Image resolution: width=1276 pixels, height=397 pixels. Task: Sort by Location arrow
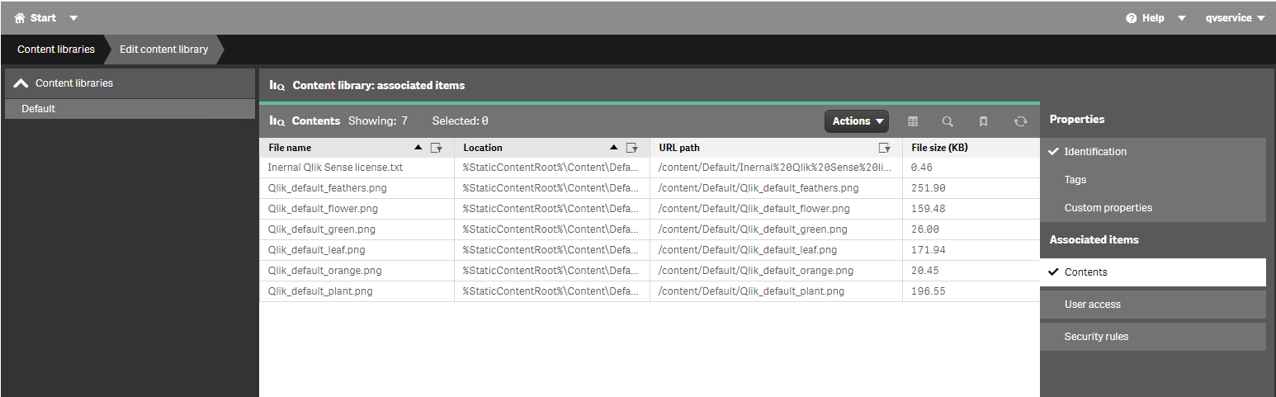click(x=613, y=148)
